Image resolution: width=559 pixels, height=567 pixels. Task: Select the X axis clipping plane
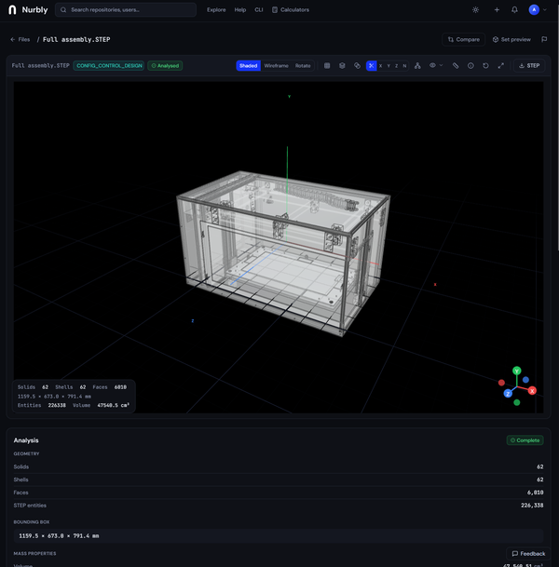pos(381,66)
